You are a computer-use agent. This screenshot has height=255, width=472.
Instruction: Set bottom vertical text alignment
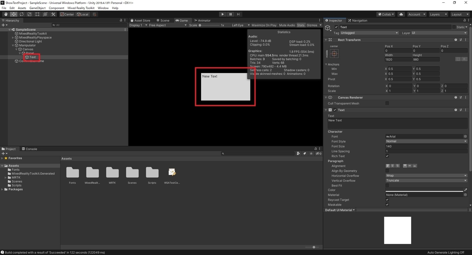tap(415, 166)
